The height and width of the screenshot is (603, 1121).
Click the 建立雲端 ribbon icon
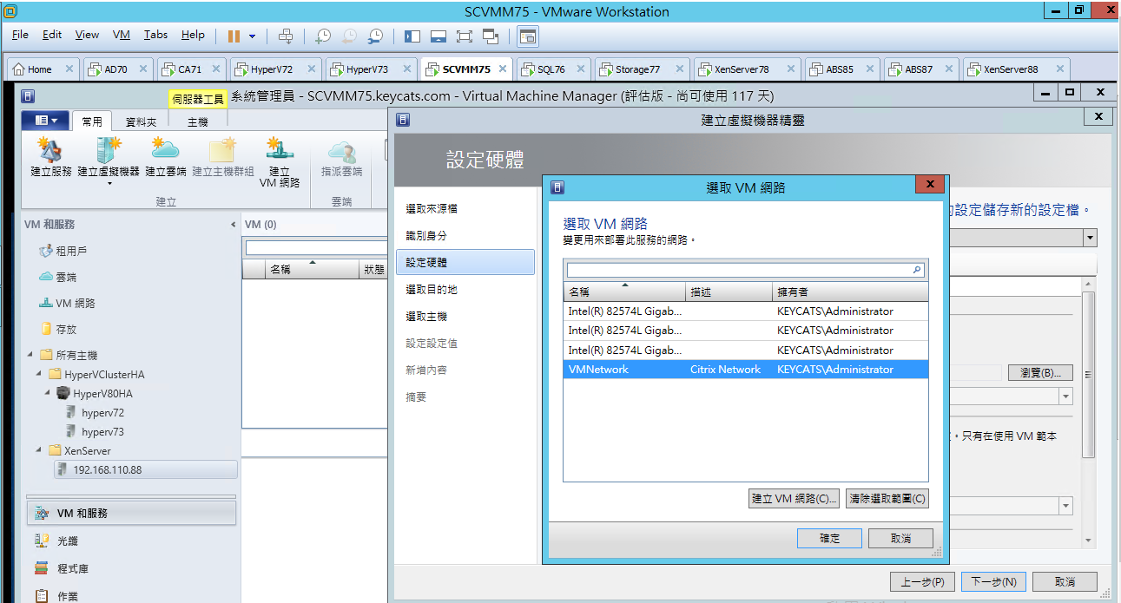[x=166, y=159]
